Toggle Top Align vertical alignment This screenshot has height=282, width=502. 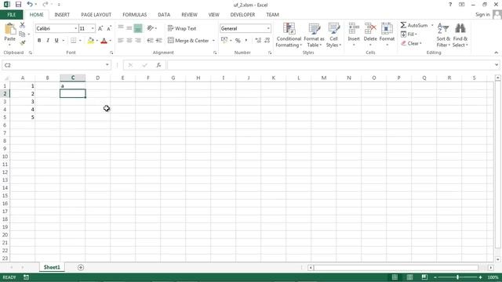121,28
